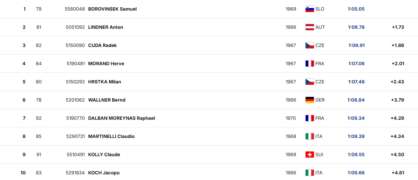
Task: Open athlete BOROVINSEK Samuel's profile
Action: pos(112,9)
